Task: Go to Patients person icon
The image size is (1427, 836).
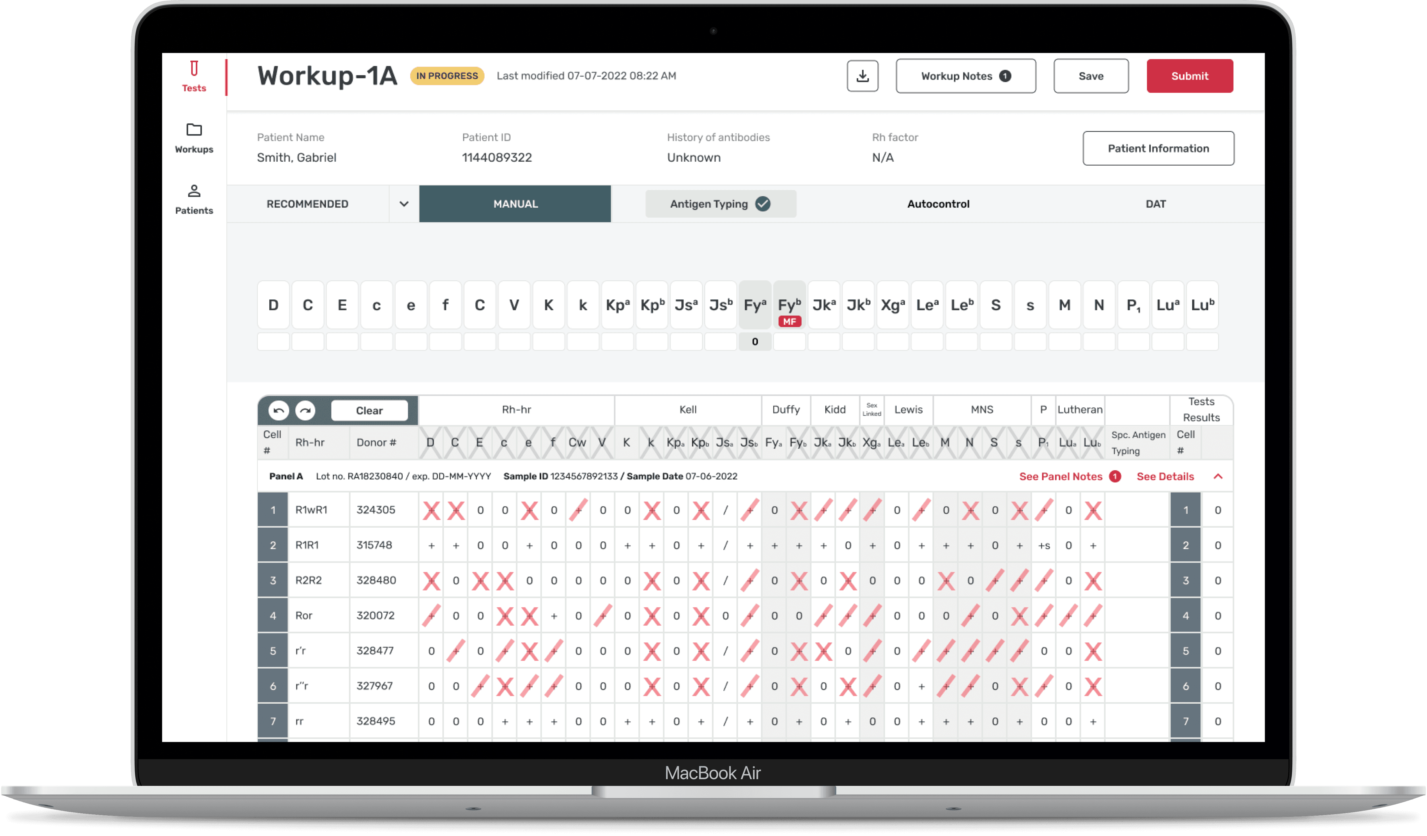Action: (194, 191)
